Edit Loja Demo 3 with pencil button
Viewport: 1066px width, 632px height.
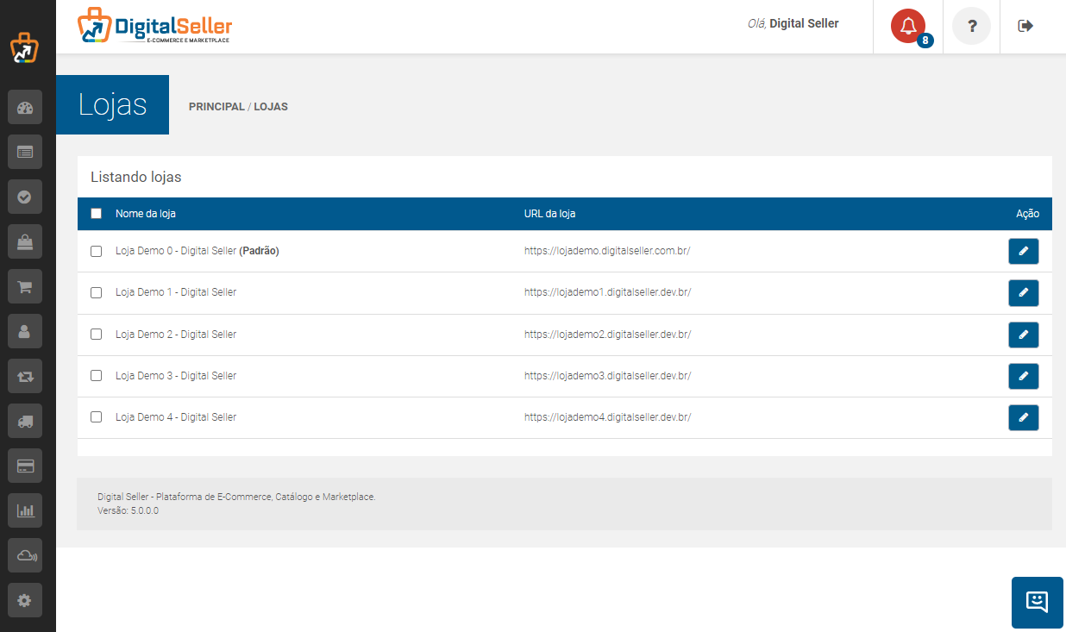point(1024,376)
